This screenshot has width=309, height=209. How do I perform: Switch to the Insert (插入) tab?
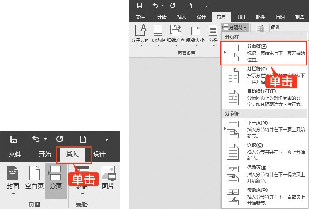[x=72, y=155]
